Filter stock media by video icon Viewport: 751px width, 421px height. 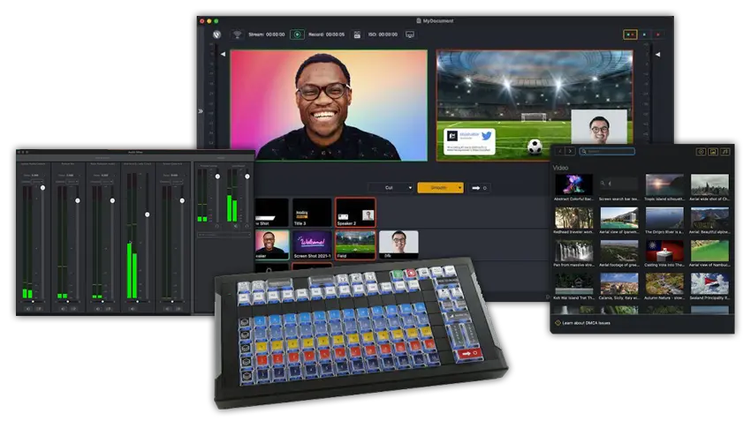pyautogui.click(x=701, y=152)
